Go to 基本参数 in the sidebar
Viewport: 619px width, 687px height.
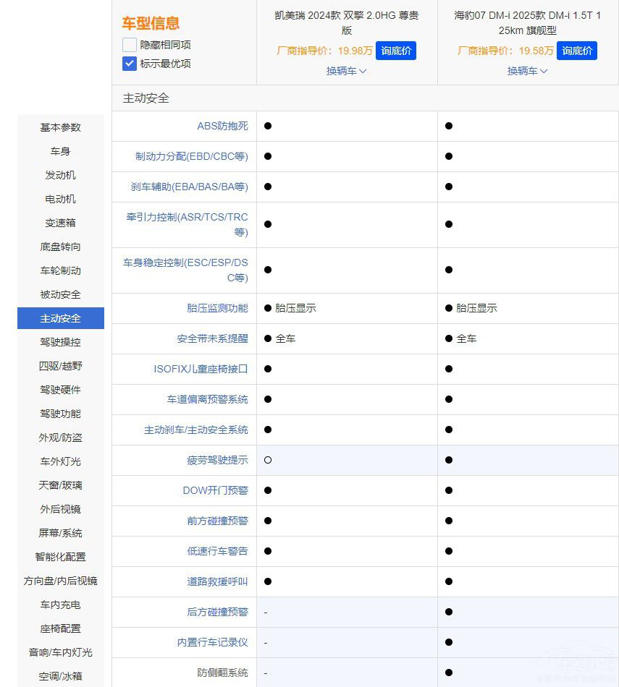click(x=61, y=127)
